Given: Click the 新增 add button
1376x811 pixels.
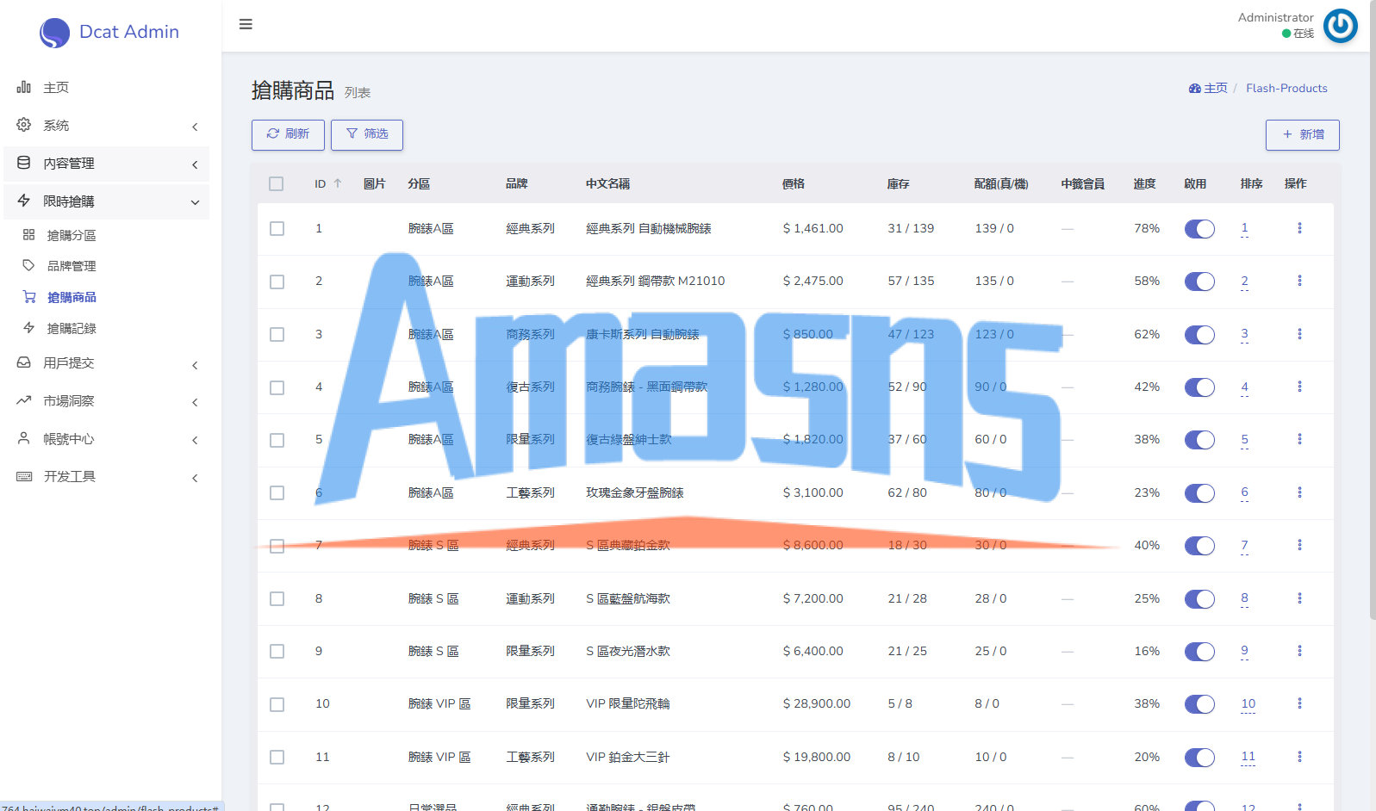Looking at the screenshot, I should 1302,134.
